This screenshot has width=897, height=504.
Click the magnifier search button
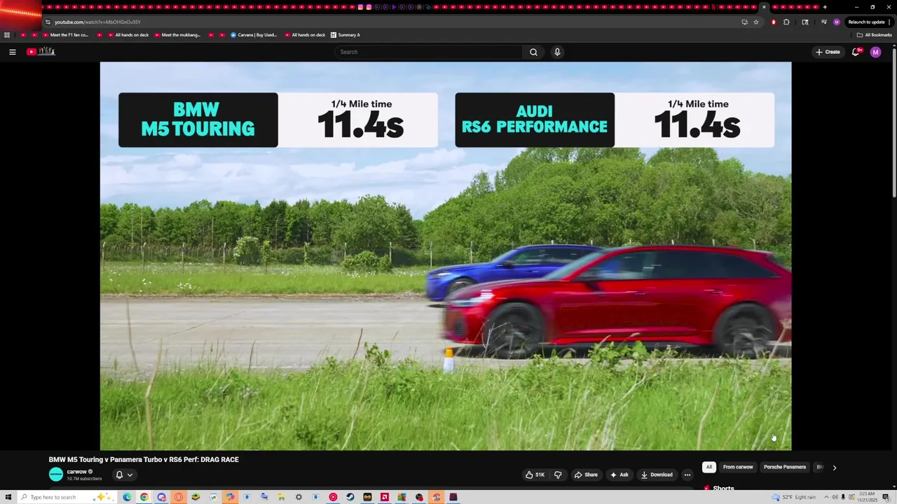(533, 52)
